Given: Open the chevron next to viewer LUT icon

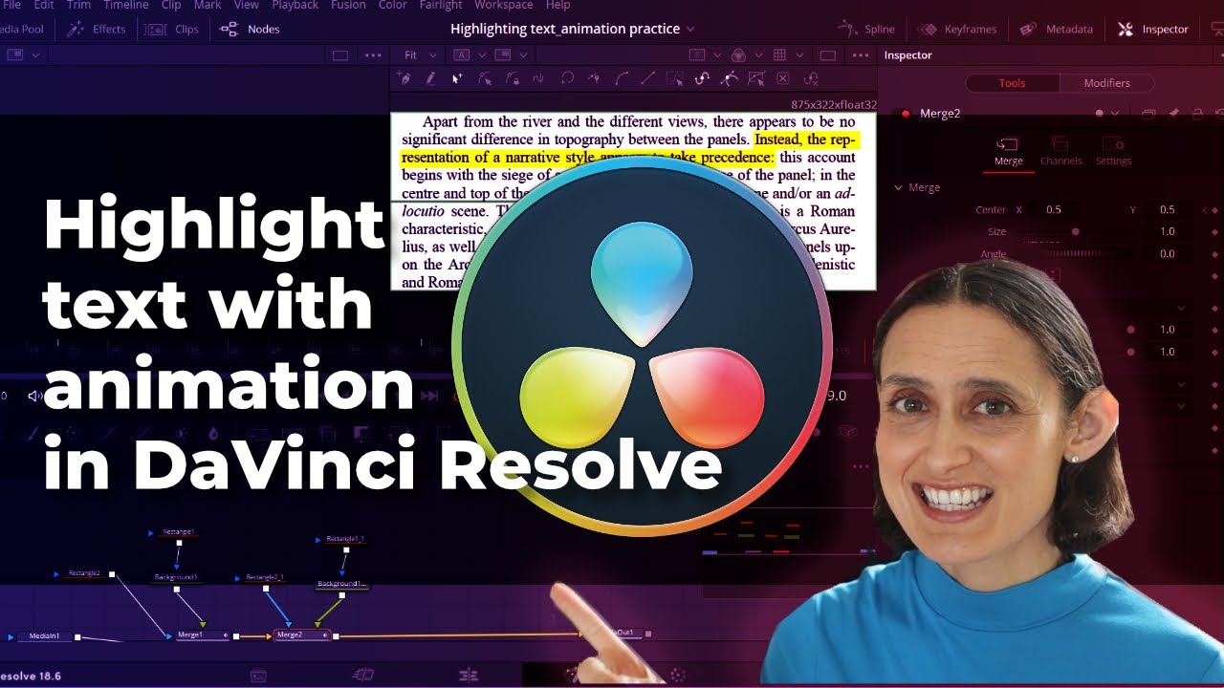Looking at the screenshot, I should click(481, 55).
